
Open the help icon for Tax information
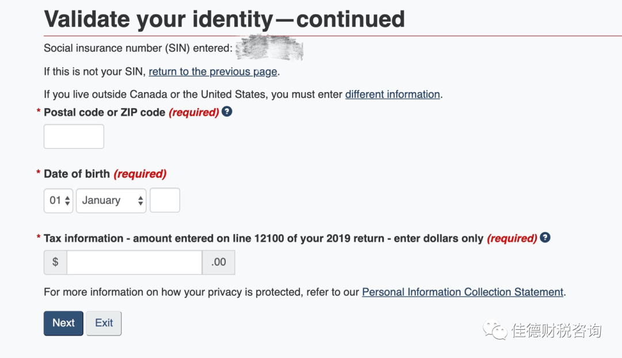545,237
